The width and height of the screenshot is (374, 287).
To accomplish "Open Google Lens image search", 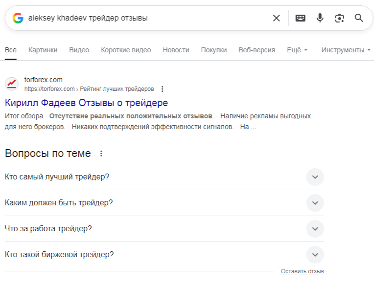I will (x=339, y=18).
